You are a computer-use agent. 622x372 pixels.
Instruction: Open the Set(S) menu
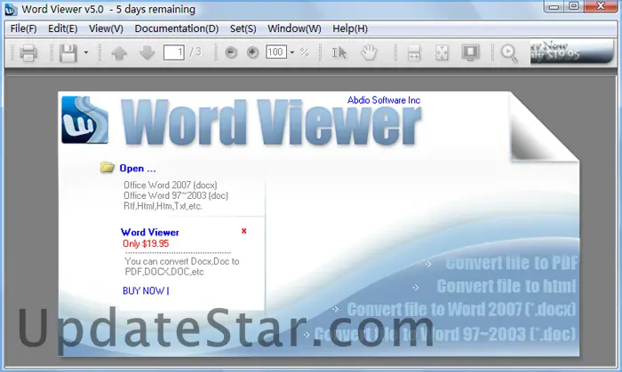[x=243, y=28]
